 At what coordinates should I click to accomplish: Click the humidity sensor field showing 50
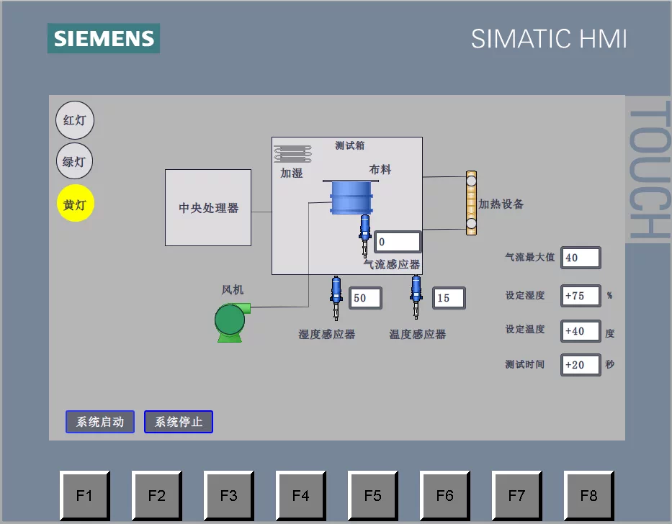click(365, 298)
